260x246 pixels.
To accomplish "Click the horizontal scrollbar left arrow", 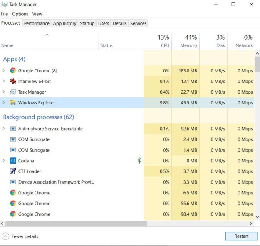I will [2, 224].
